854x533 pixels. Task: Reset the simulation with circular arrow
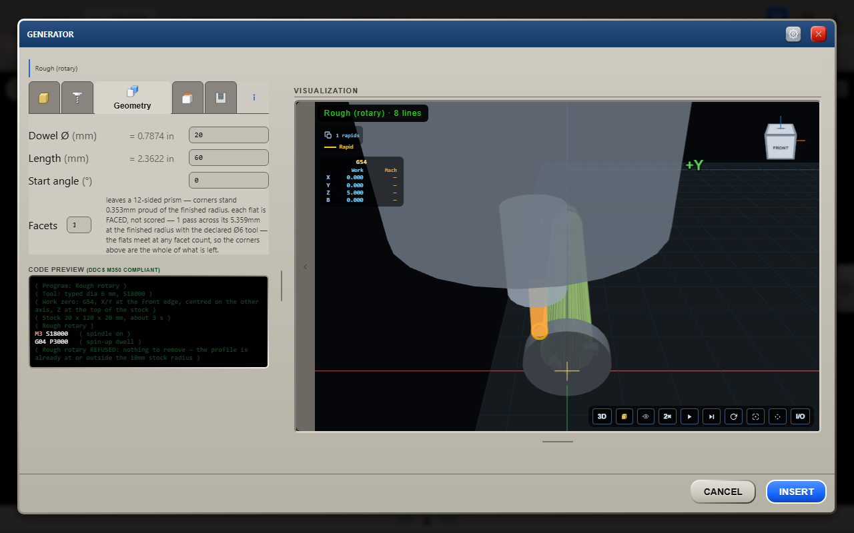[734, 416]
